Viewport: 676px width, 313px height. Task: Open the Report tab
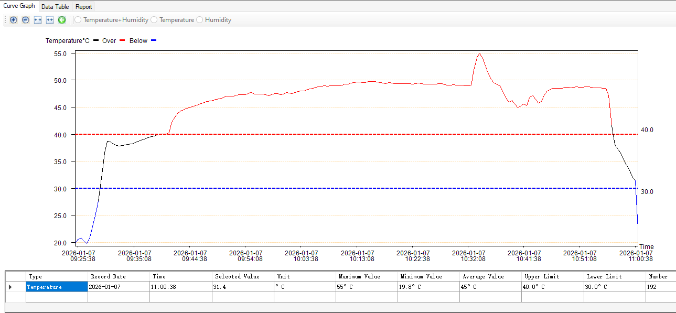[83, 7]
